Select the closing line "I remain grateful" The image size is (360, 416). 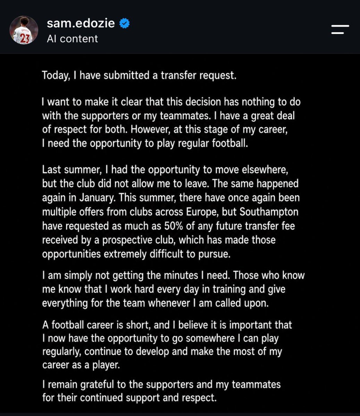tap(161, 384)
